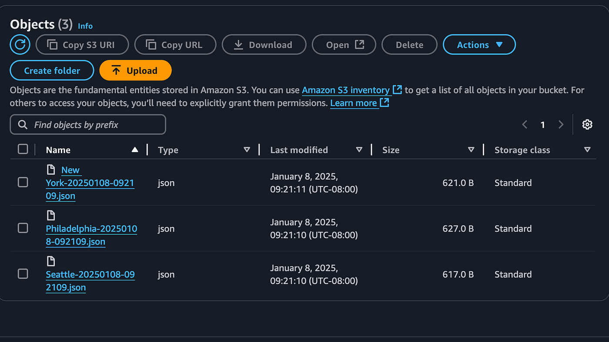Click the 09:21:11 last modified date

click(314, 183)
